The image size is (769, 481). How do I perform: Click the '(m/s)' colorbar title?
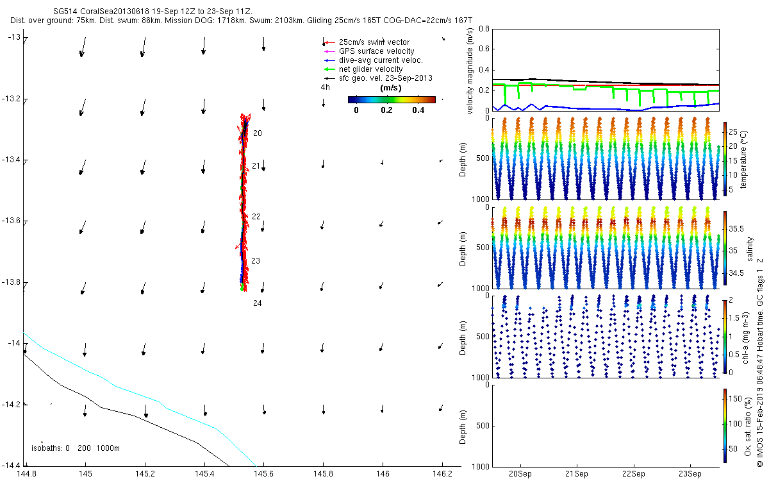tap(391, 88)
